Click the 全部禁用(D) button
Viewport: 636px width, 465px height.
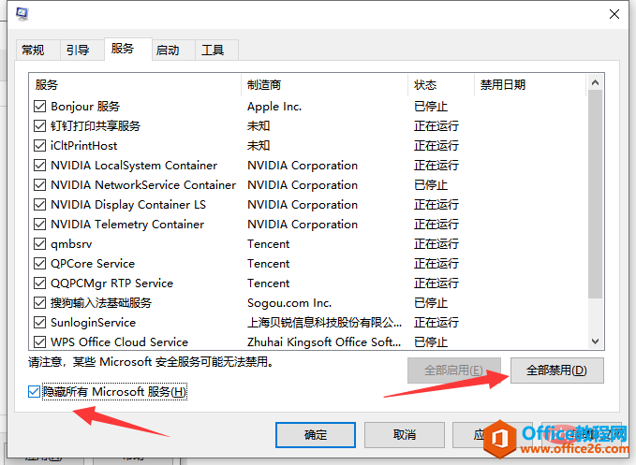pyautogui.click(x=557, y=371)
